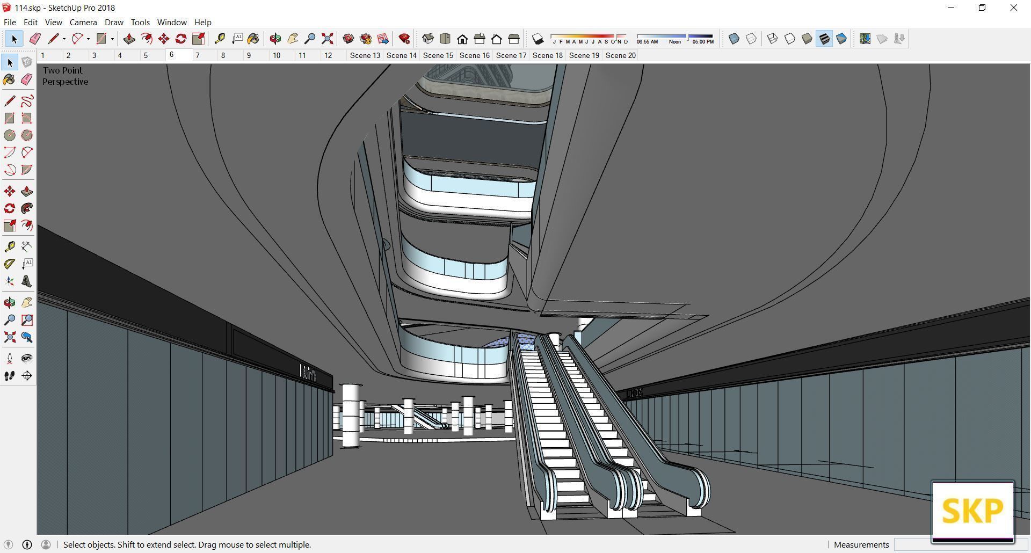Open the Help menu
Screen dimensions: 1031x553
[202, 23]
